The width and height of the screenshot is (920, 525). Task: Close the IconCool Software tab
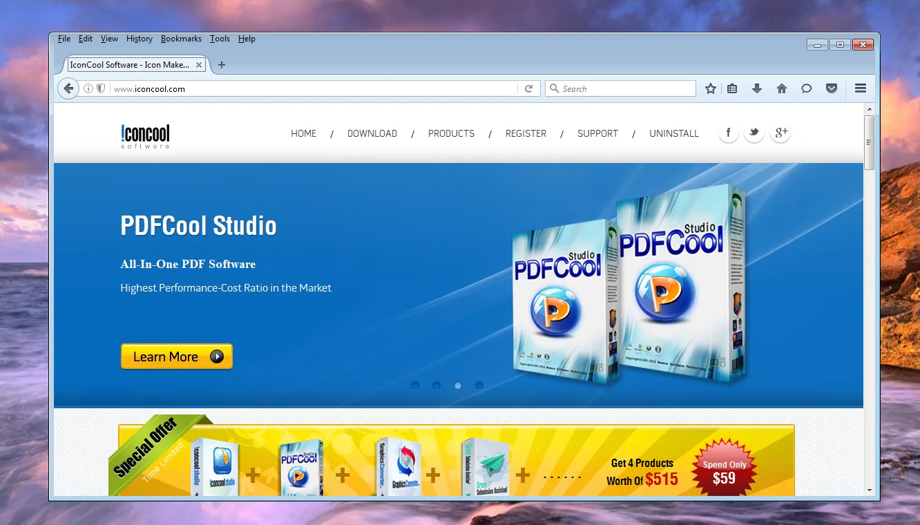[x=199, y=65]
